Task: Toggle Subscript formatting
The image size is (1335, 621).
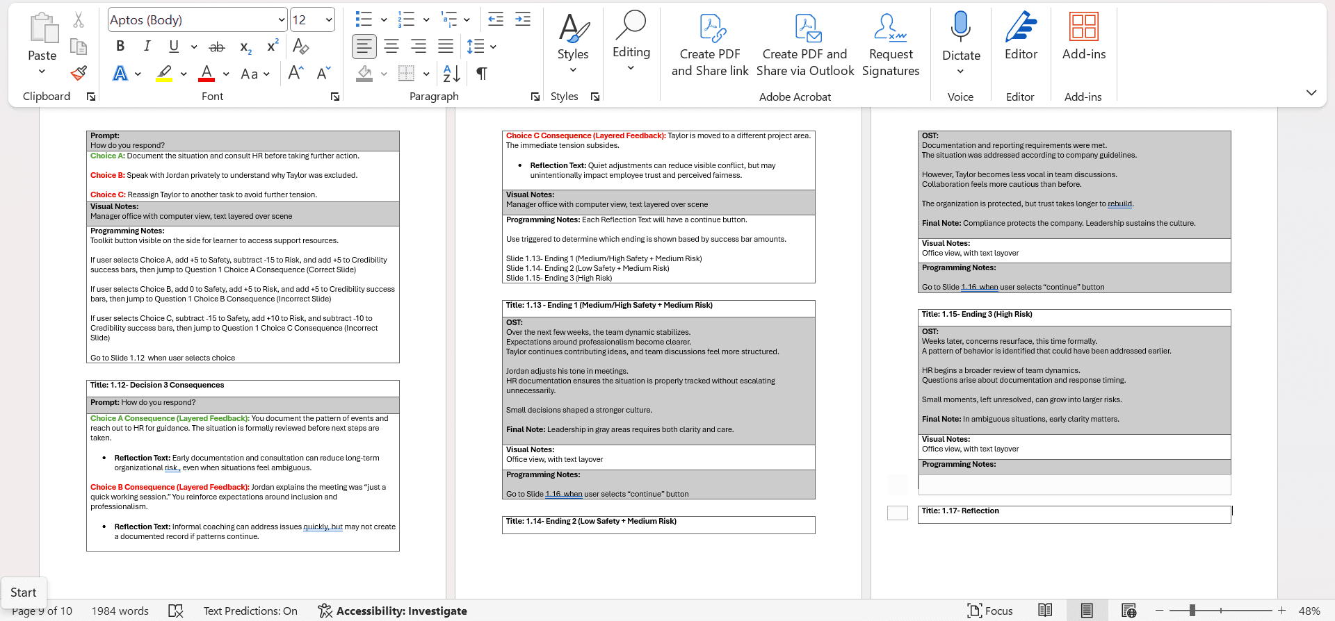Action: click(x=245, y=47)
